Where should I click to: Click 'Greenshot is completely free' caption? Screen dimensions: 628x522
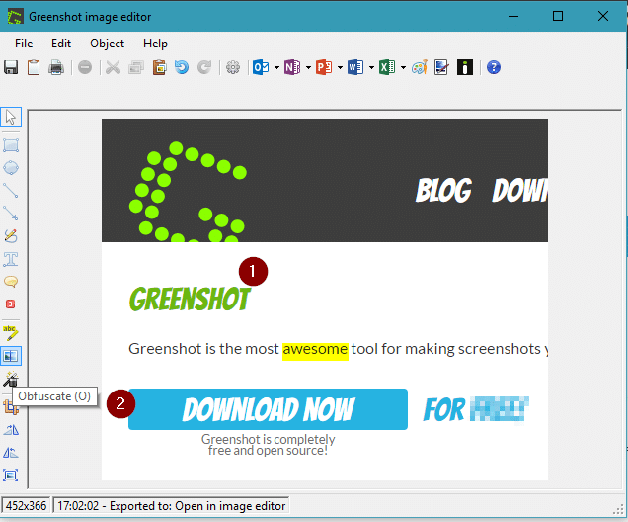268,445
